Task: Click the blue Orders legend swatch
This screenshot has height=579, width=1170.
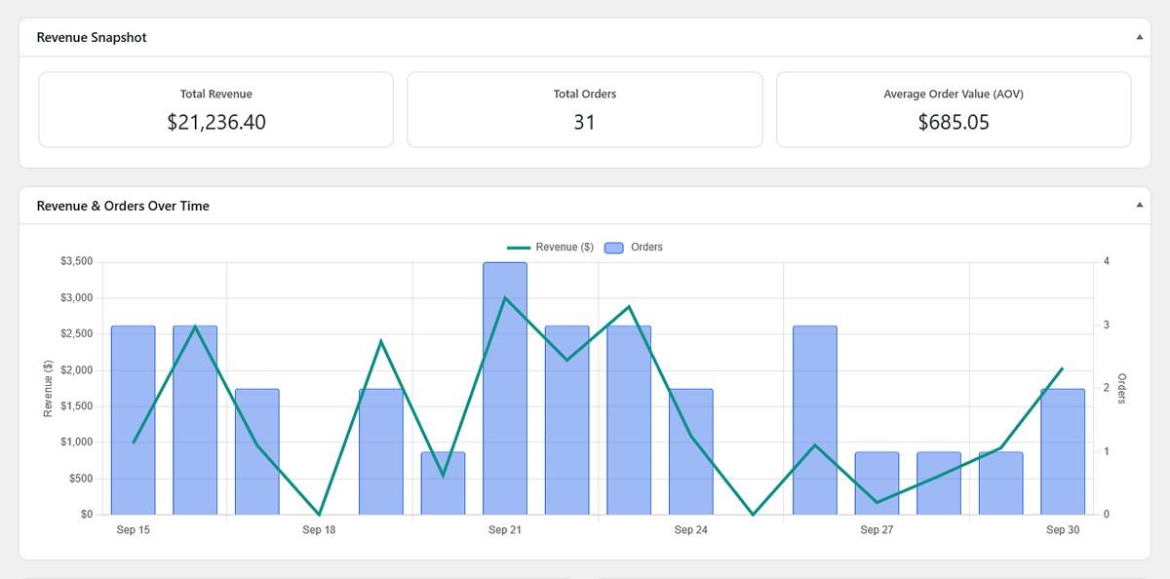Action: click(614, 248)
